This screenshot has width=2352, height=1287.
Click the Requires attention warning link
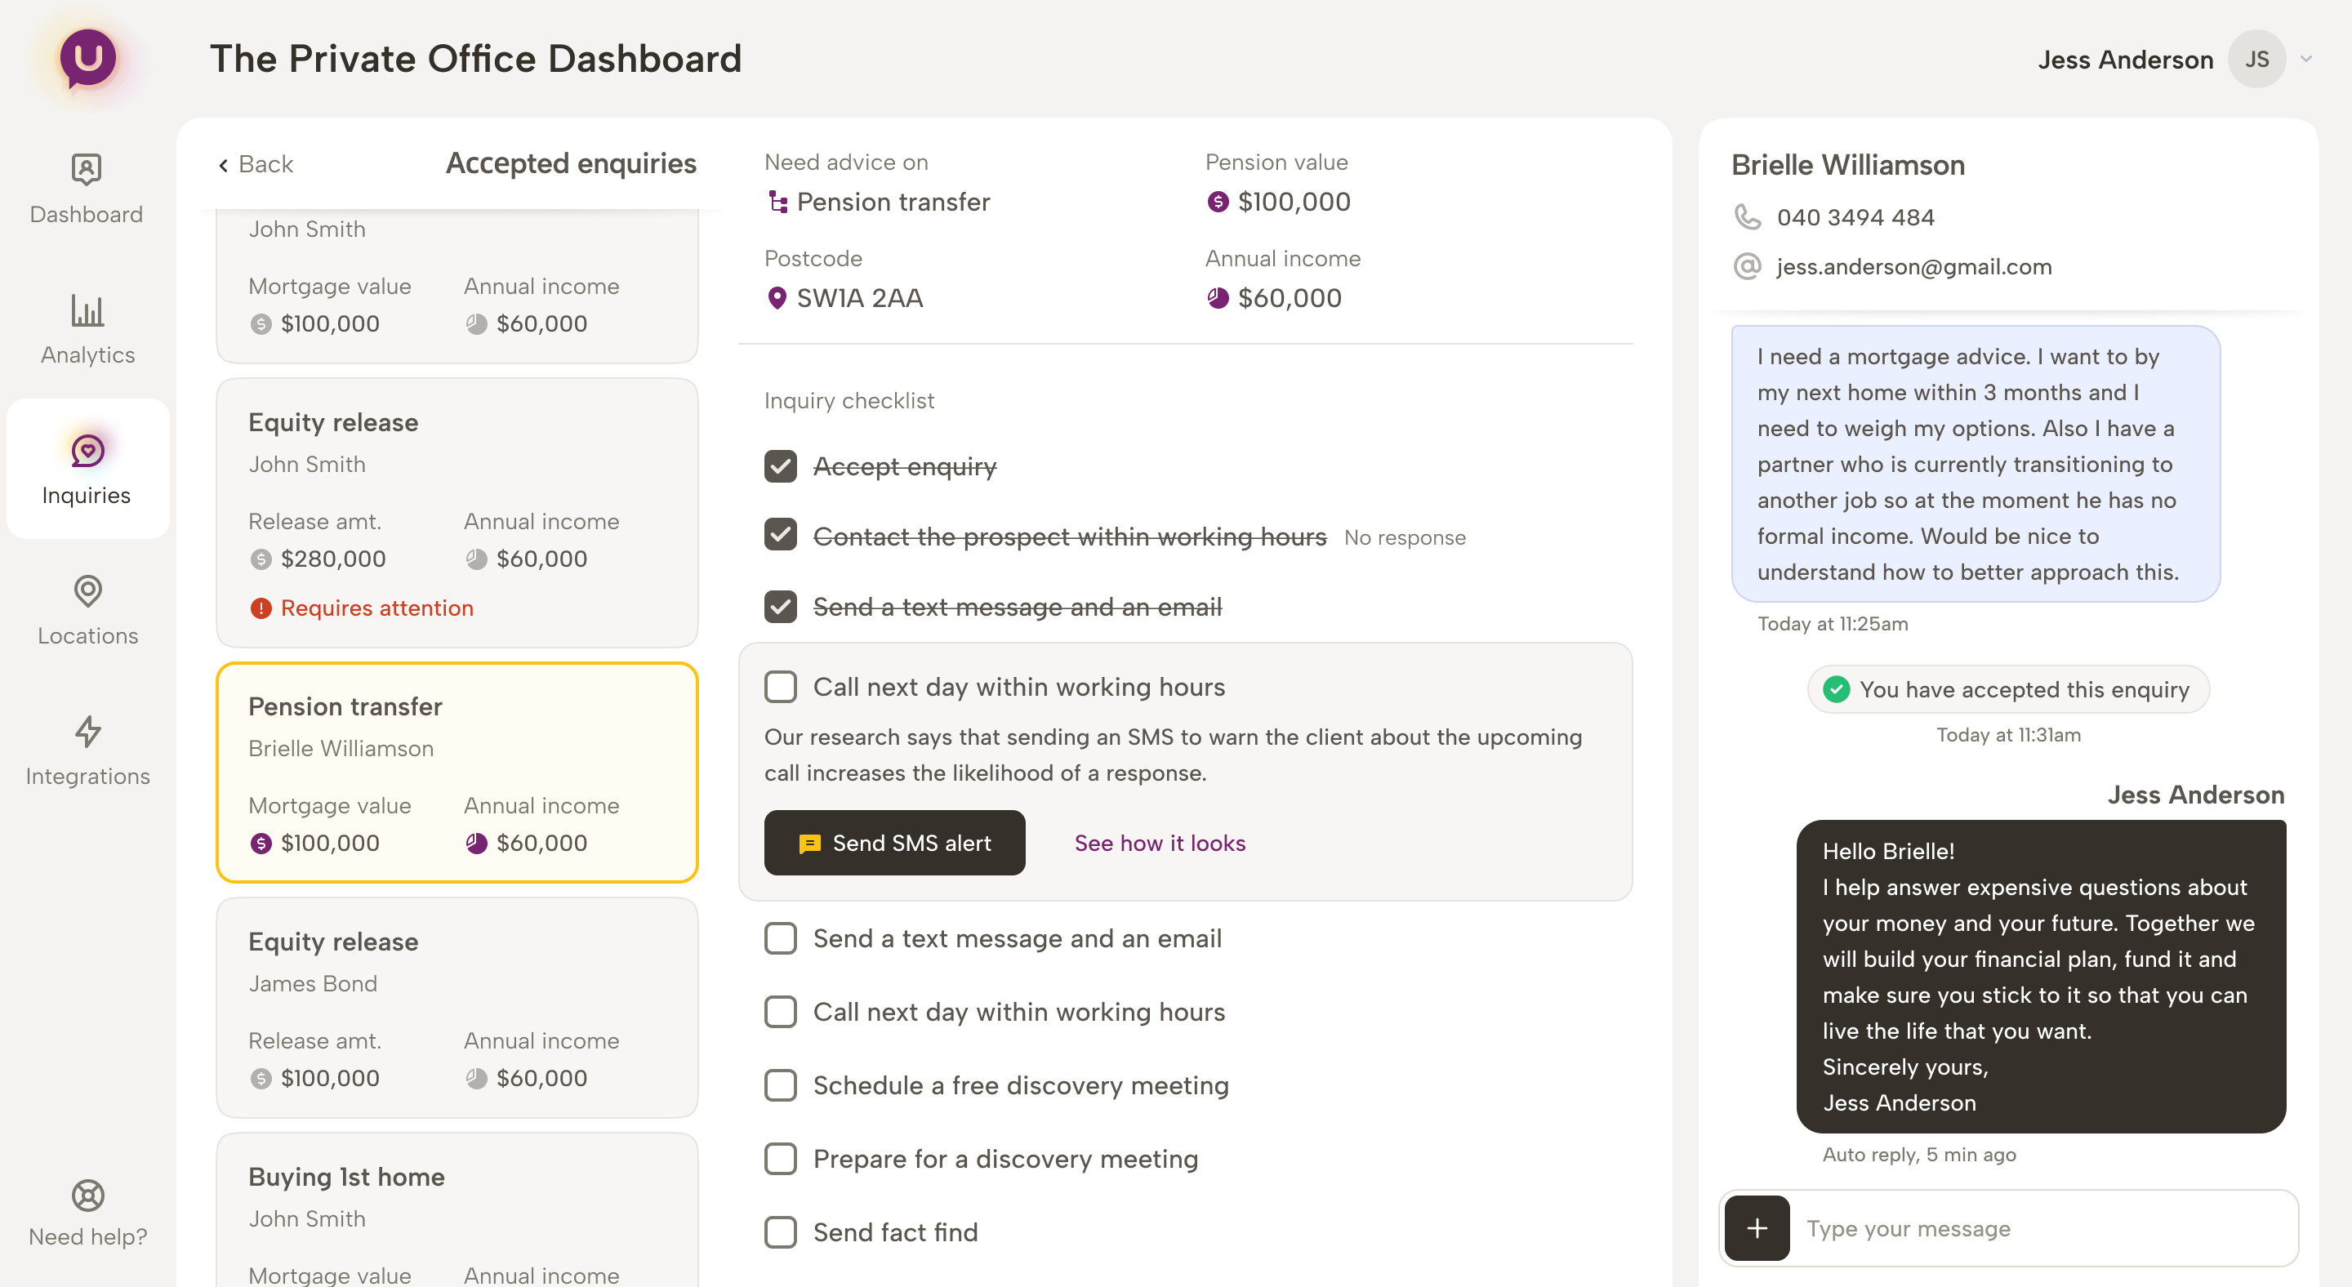pos(376,608)
